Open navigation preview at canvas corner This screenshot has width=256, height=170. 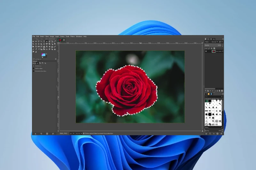[x=203, y=131]
